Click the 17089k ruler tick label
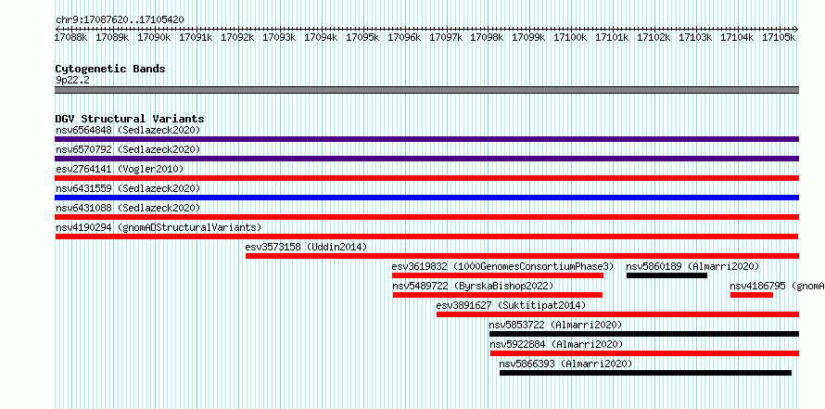 click(x=112, y=37)
